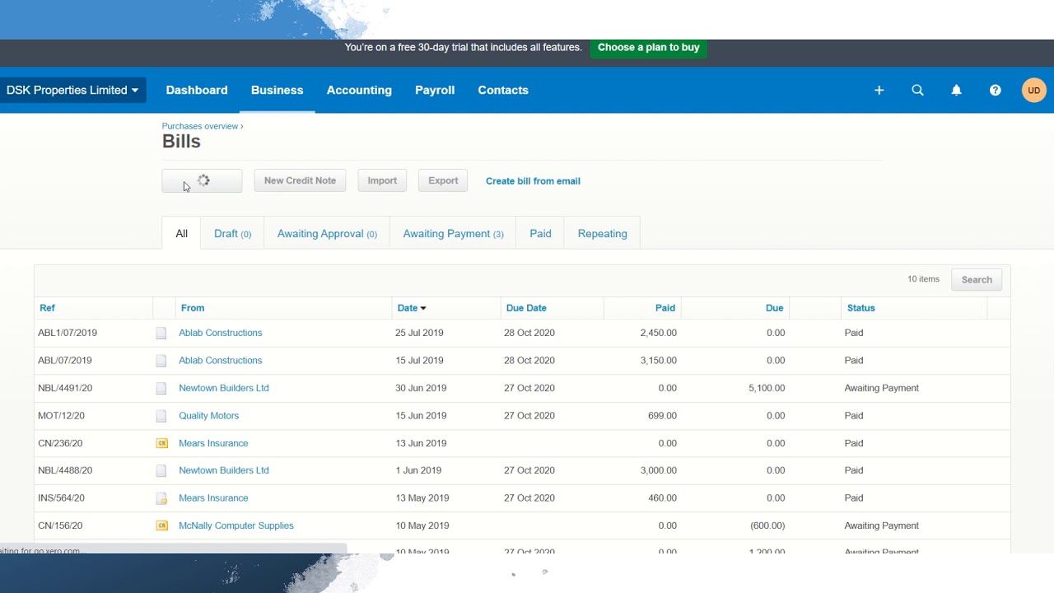Sort by the Due Date column header
The height and width of the screenshot is (593, 1054).
point(526,308)
